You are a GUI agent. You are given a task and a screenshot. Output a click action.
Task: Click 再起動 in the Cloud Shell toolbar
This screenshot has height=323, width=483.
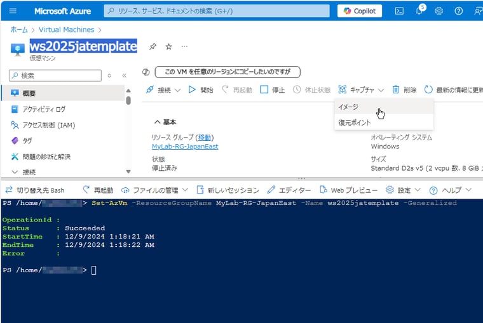click(x=99, y=190)
